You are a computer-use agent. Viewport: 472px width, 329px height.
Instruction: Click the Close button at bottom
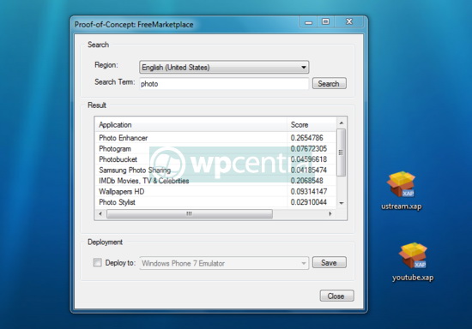click(x=336, y=296)
